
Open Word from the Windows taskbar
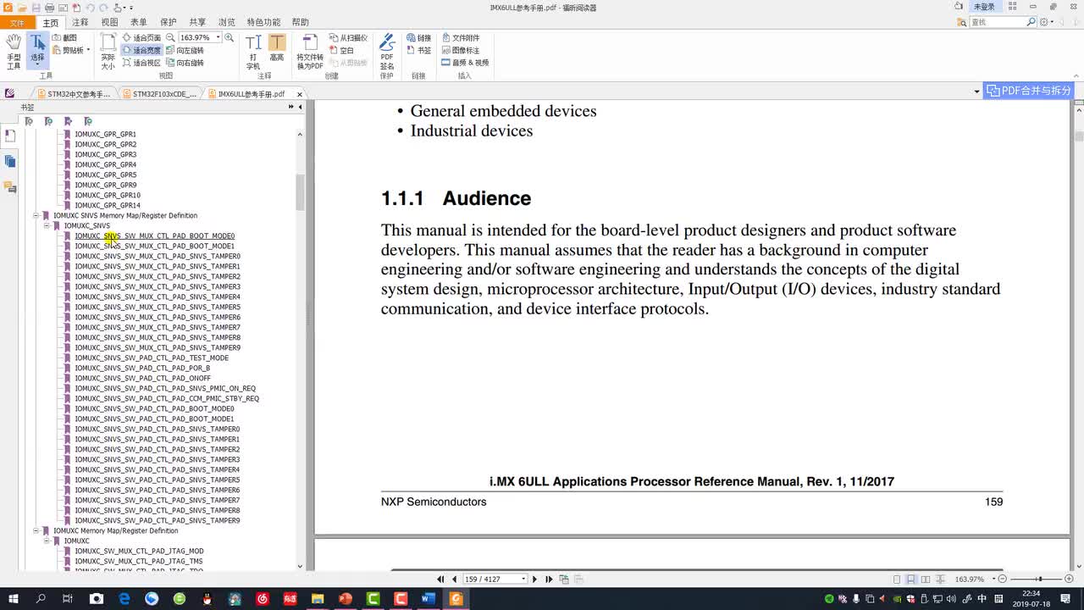[428, 598]
